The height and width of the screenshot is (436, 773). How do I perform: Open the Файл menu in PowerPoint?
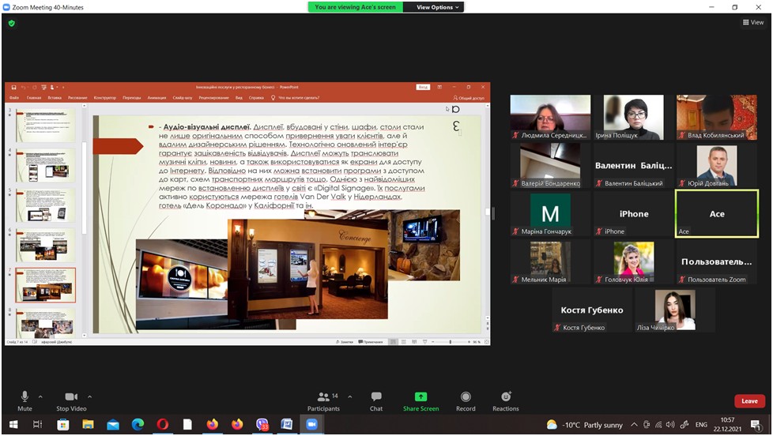tap(13, 98)
